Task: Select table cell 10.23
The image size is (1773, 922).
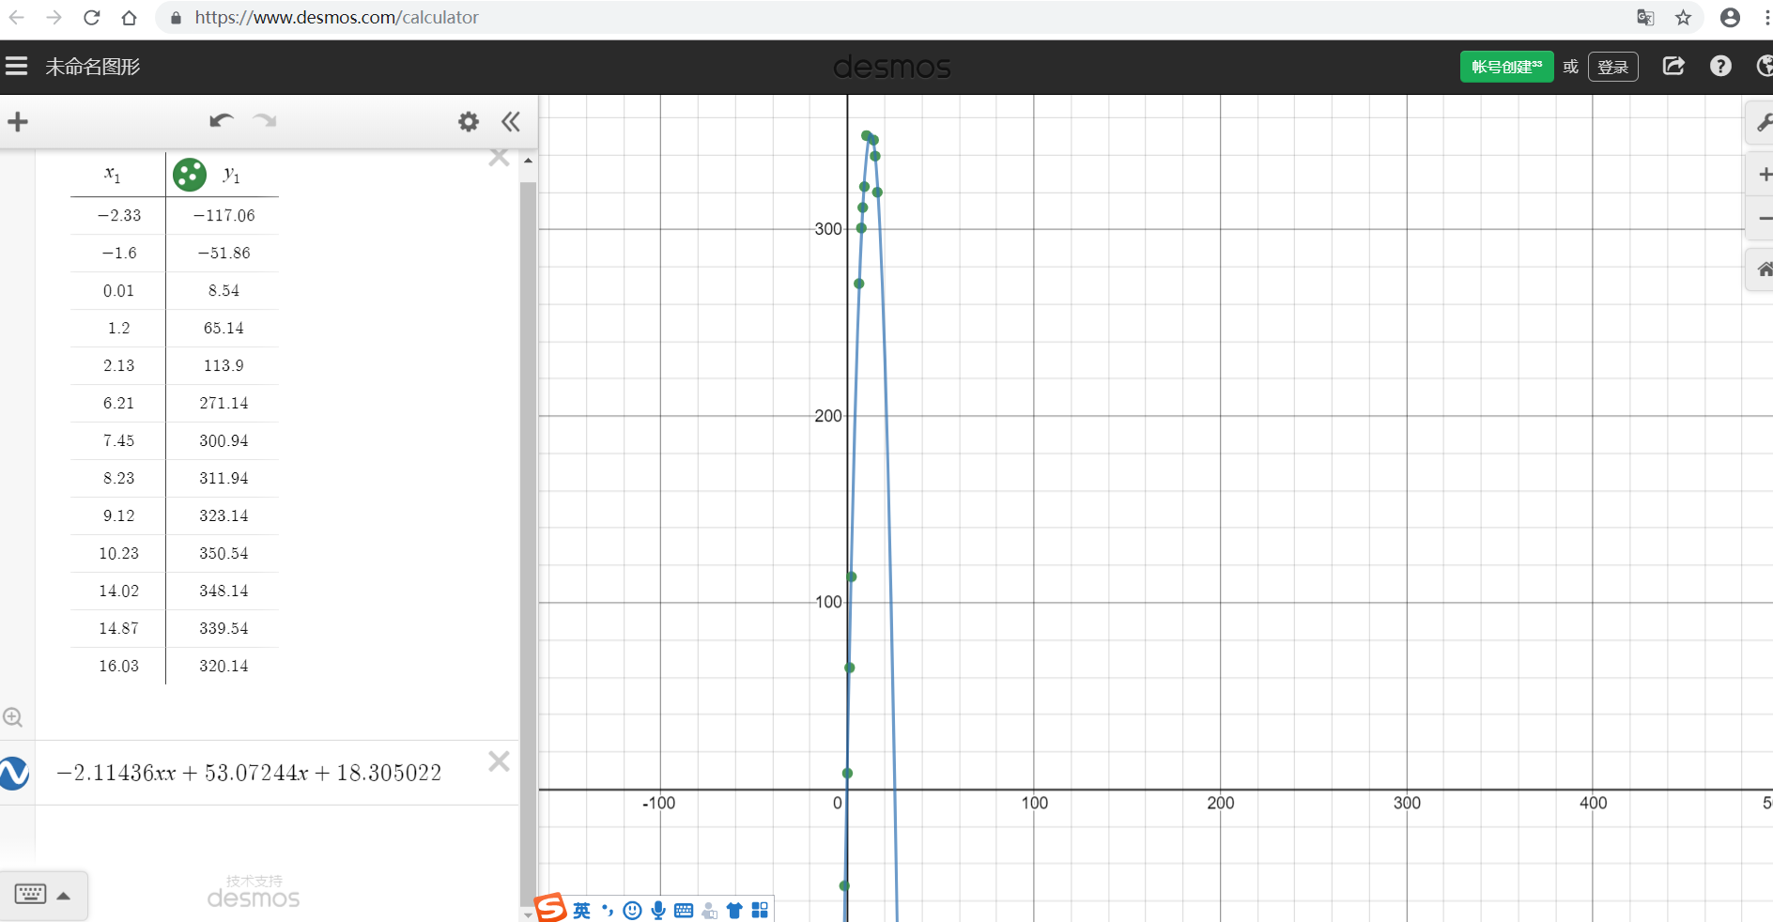Action: tap(118, 553)
